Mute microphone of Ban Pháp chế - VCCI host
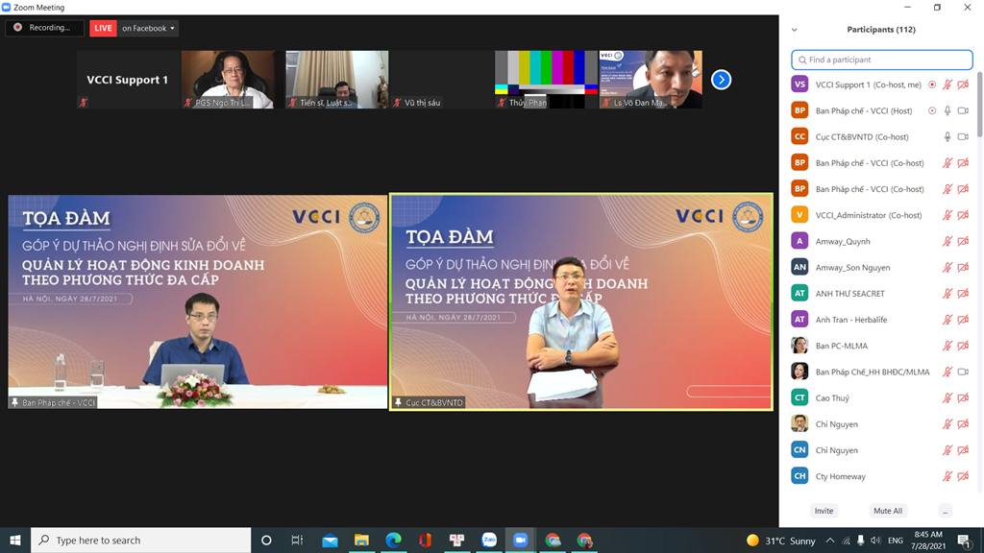The image size is (984, 553). pos(947,111)
